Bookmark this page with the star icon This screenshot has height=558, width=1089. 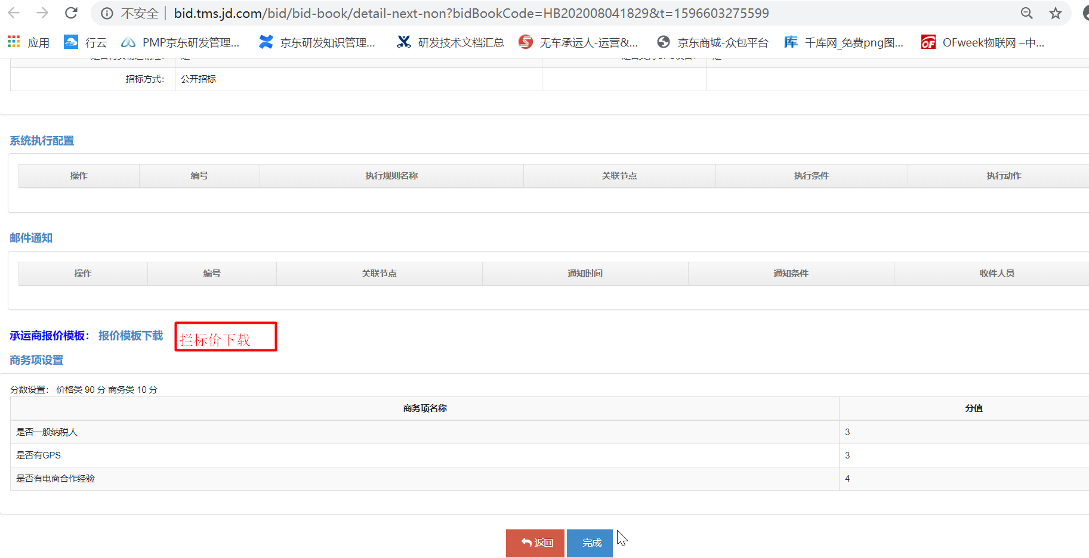pyautogui.click(x=1056, y=13)
